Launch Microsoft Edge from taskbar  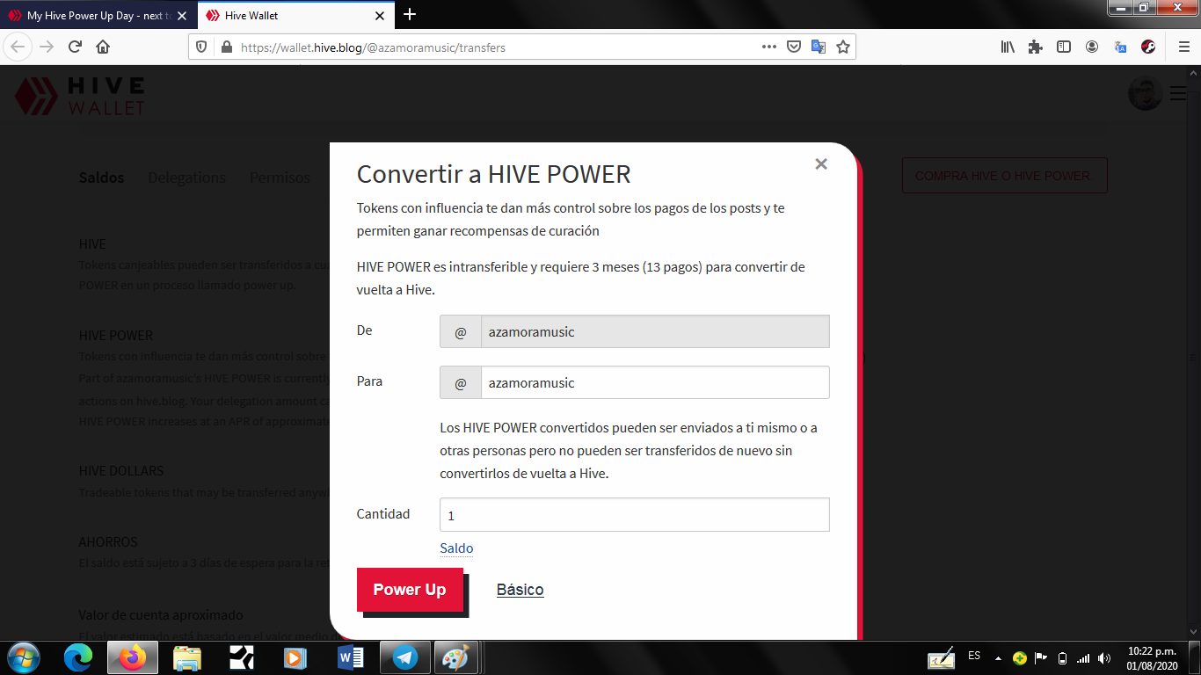click(78, 657)
